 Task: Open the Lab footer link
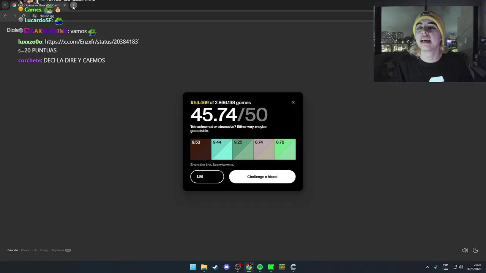pyautogui.click(x=35, y=250)
